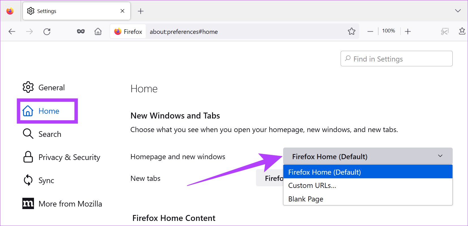
Task: Select Firefox Home (Default) option
Action: tap(324, 172)
